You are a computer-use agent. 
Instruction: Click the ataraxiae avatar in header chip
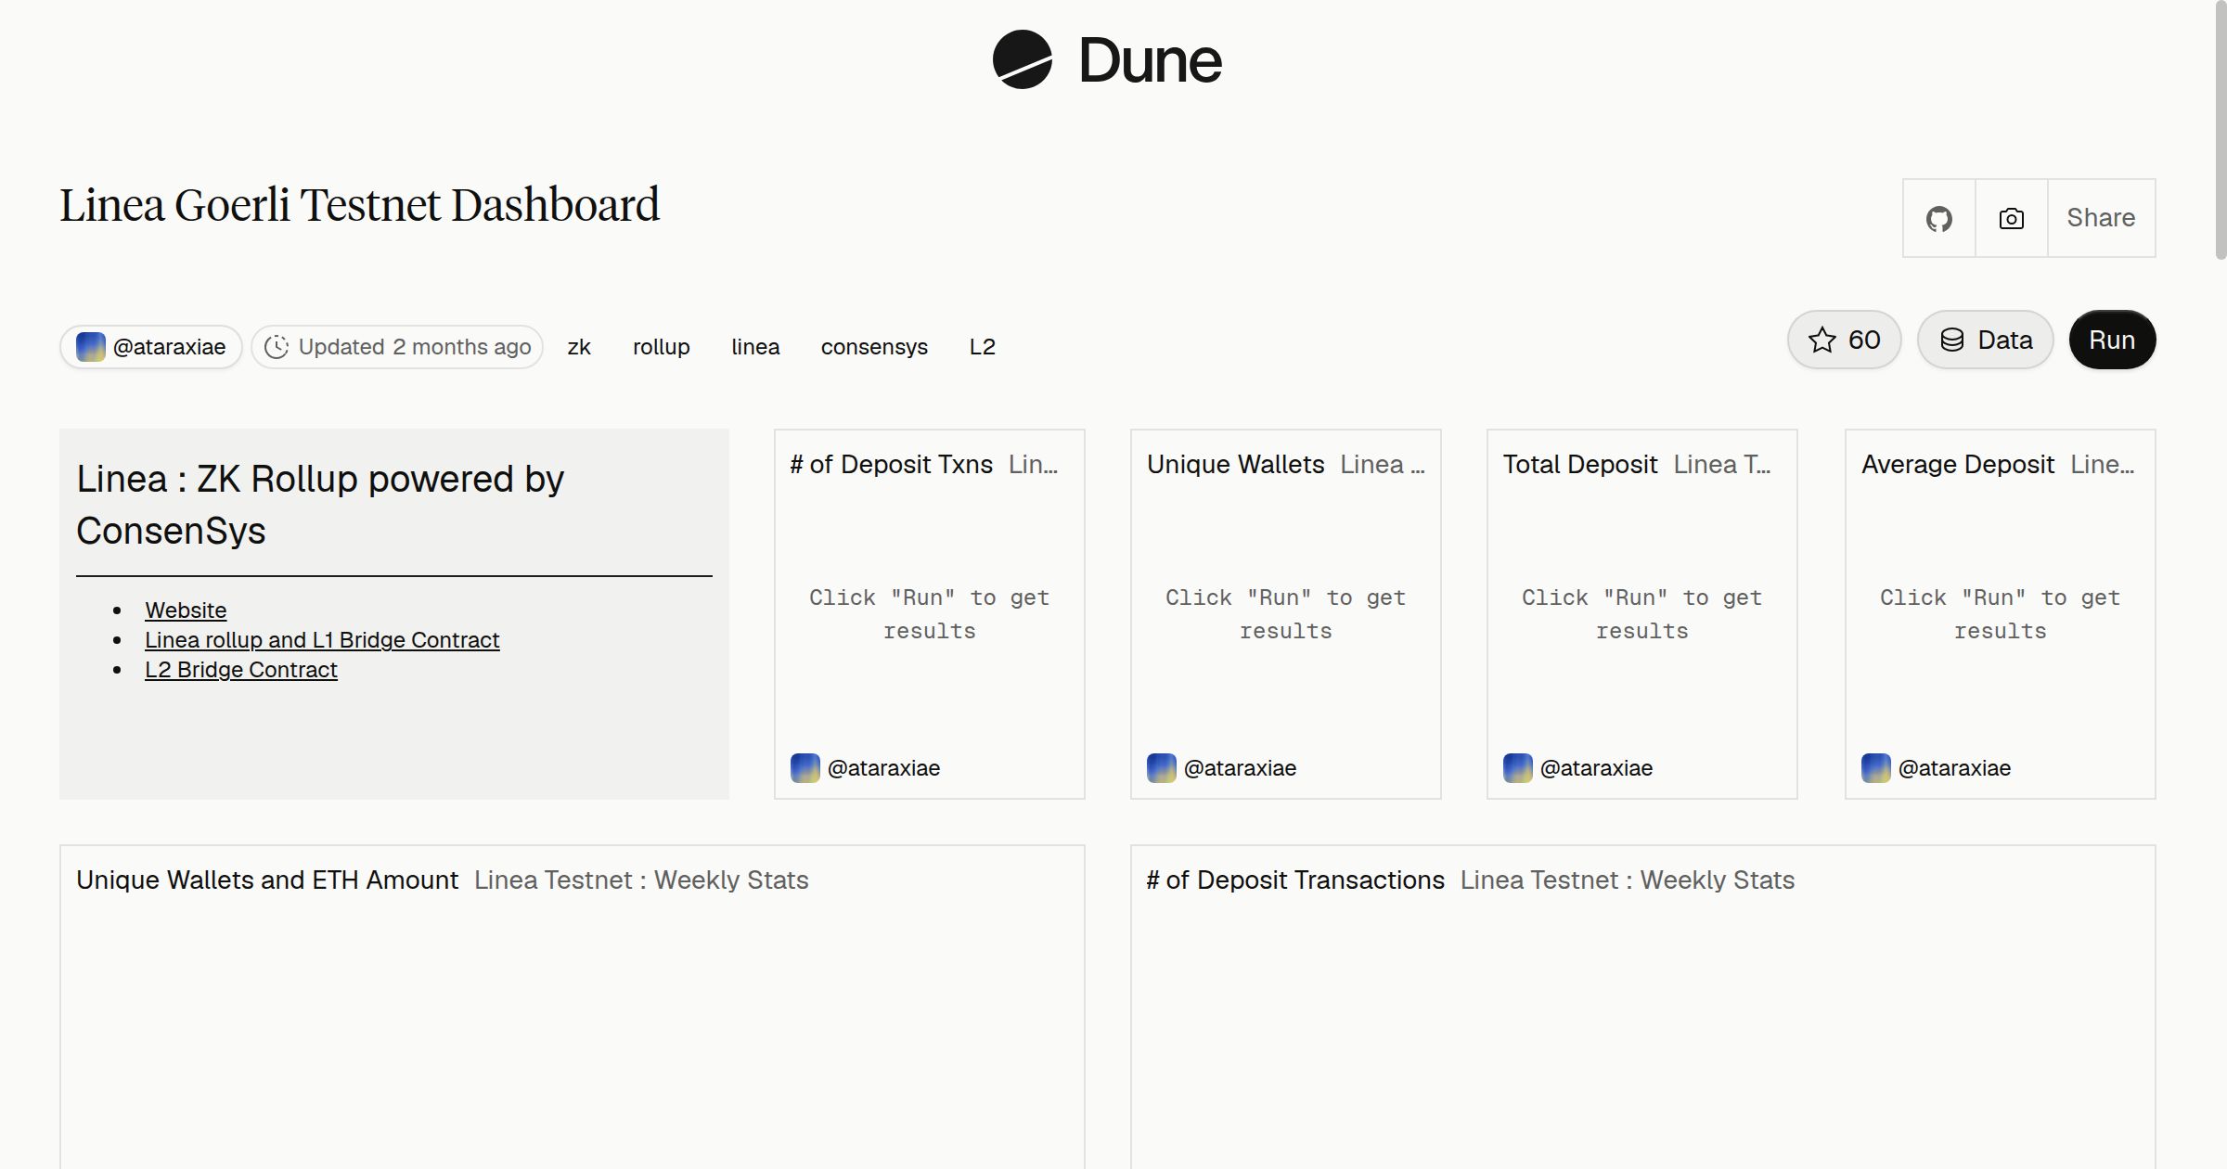pyautogui.click(x=90, y=347)
